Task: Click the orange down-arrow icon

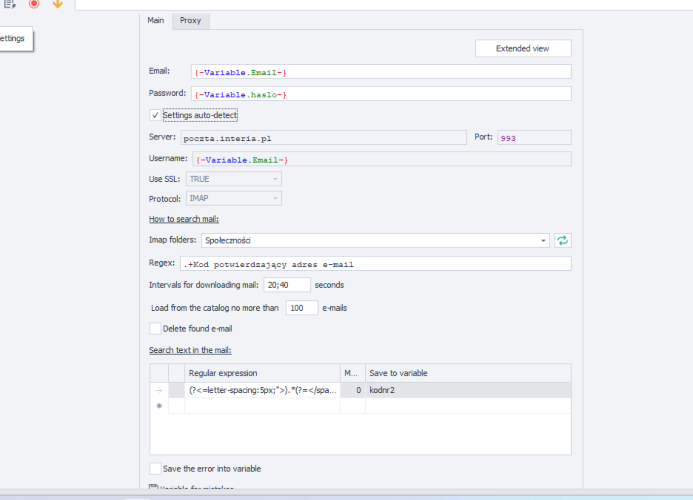Action: pyautogui.click(x=58, y=4)
